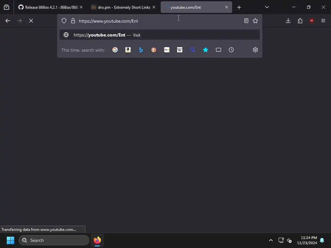The width and height of the screenshot is (331, 248).
Task: Search with Wikipedia this time
Action: coord(180,50)
